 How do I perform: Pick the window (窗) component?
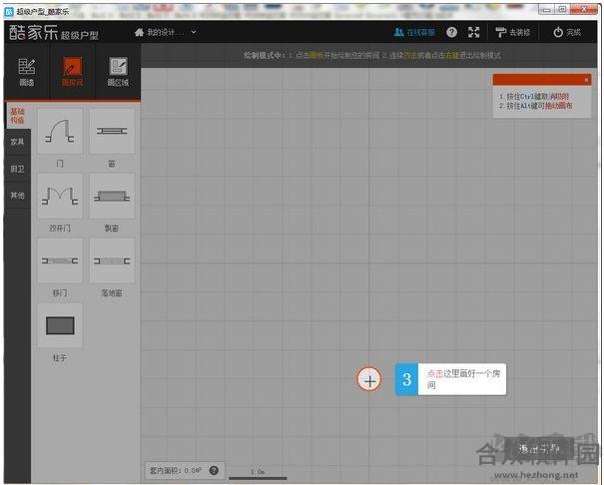click(x=112, y=132)
